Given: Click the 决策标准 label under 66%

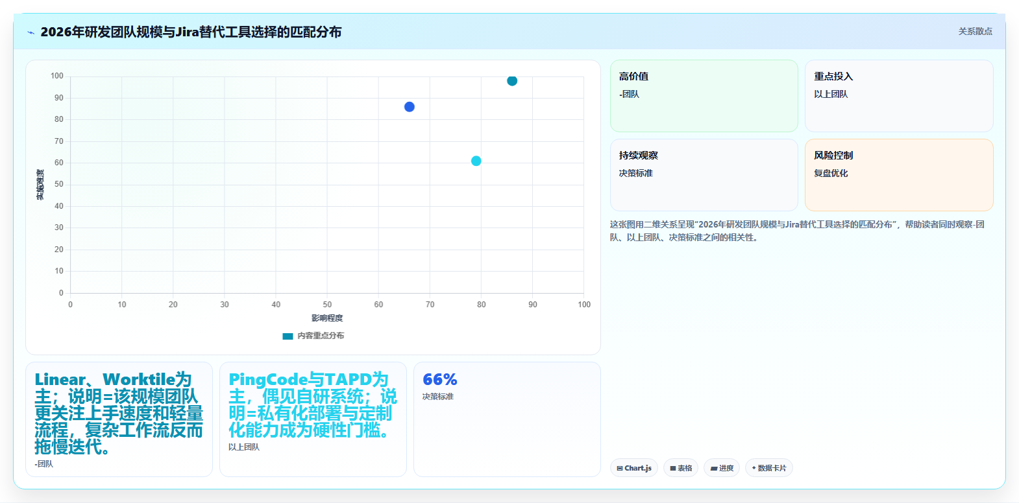Looking at the screenshot, I should 438,397.
